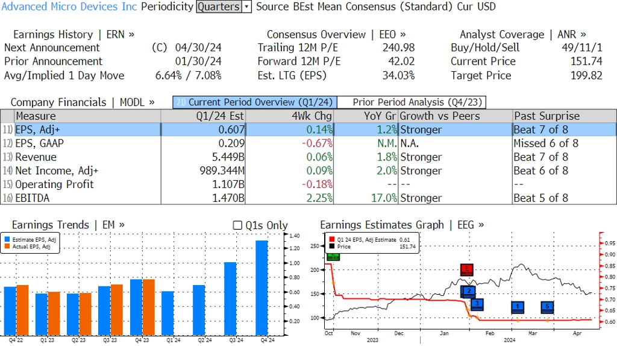
Task: Open Earnings Estimates Graph EEG page
Action: [x=402, y=225]
